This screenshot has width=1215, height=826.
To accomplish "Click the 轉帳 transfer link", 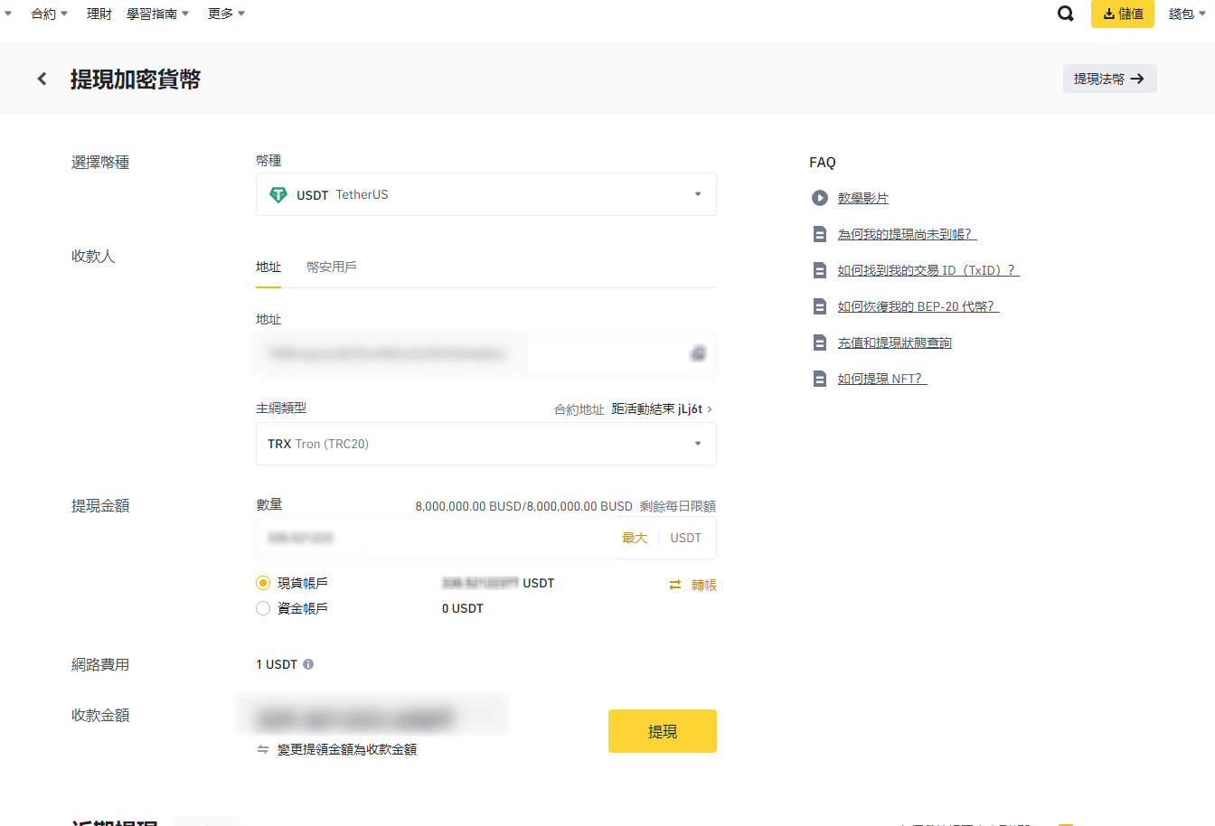I will (x=704, y=586).
